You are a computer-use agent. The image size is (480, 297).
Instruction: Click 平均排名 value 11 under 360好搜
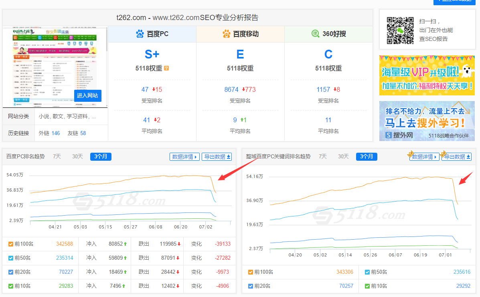(328, 120)
